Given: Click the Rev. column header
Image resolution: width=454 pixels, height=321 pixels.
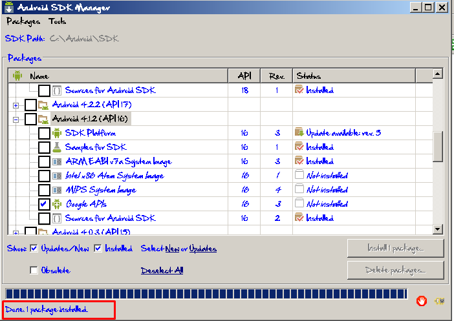Looking at the screenshot, I should pyautogui.click(x=277, y=76).
